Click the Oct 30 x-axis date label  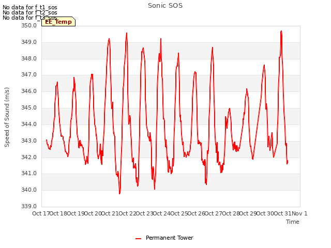(265, 213)
